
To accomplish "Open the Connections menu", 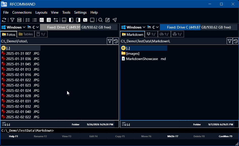I will click(22, 12).
